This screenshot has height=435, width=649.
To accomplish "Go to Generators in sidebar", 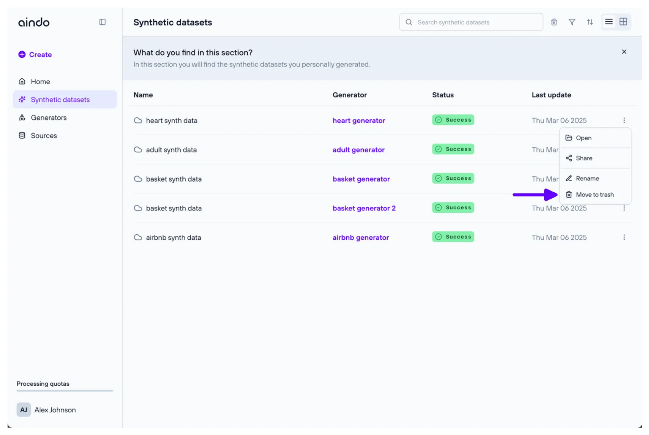I will pyautogui.click(x=49, y=118).
